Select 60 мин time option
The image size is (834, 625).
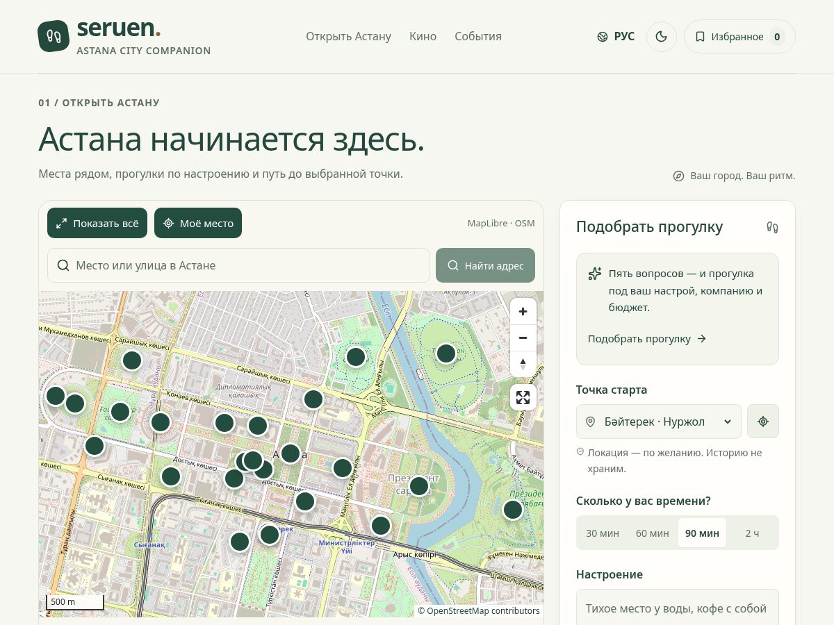click(x=653, y=533)
